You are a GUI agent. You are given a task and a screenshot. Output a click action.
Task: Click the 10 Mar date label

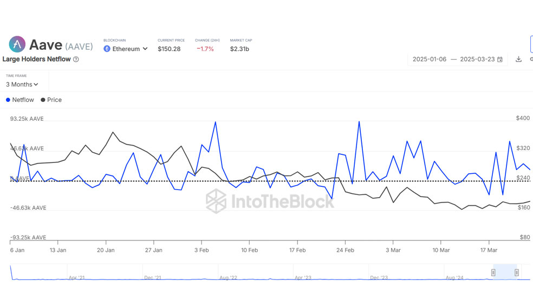click(x=441, y=250)
